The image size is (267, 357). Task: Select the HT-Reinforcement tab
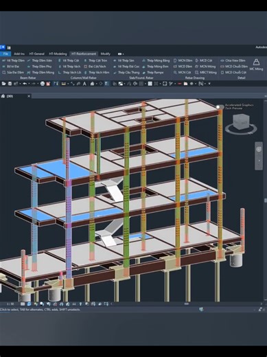pos(84,54)
